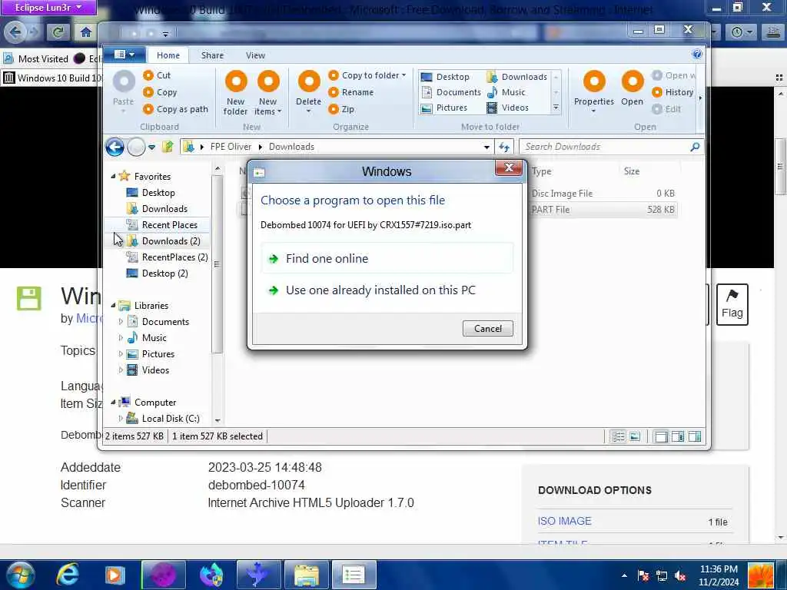787x590 pixels.
Task: Open File Explorer taskbar icon
Action: tap(306, 575)
